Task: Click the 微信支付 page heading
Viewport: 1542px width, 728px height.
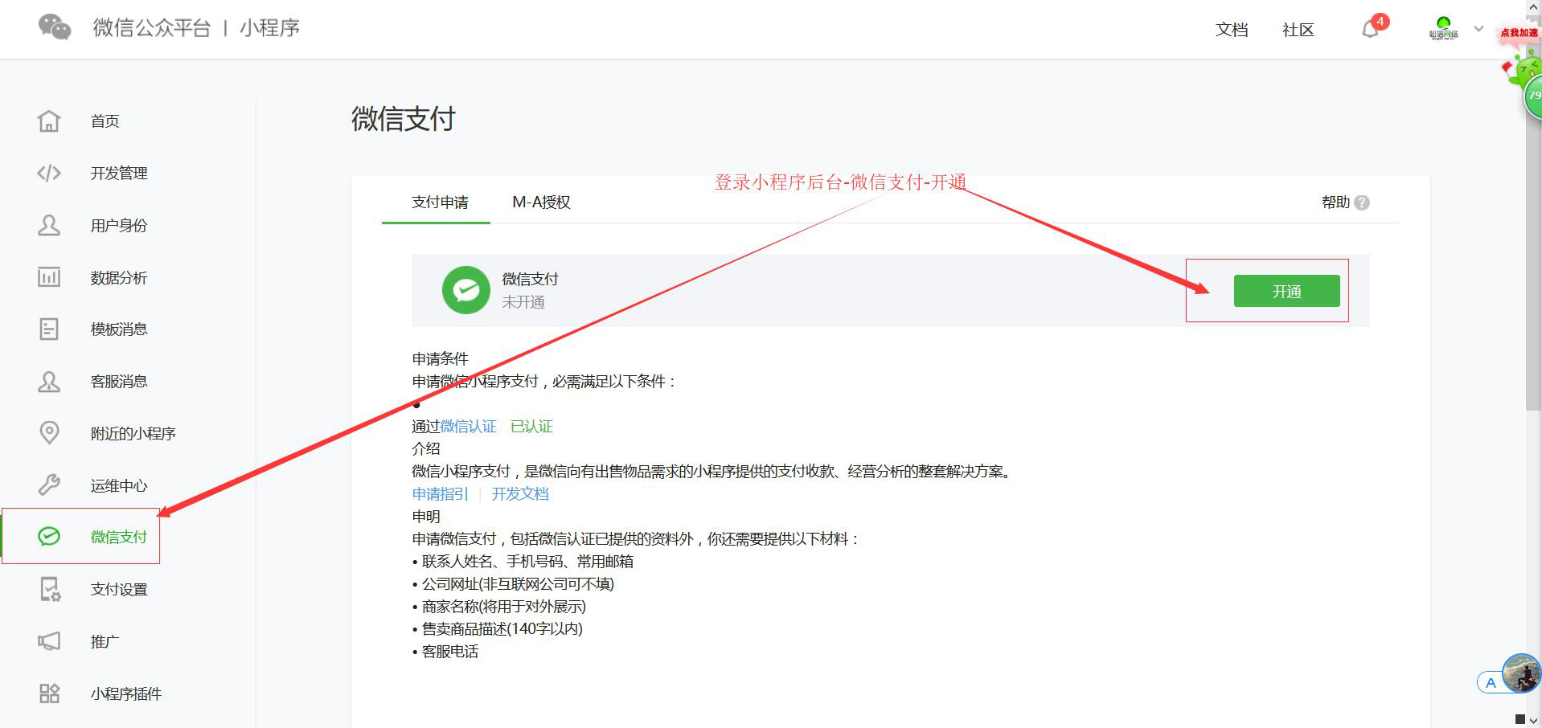Action: click(403, 119)
